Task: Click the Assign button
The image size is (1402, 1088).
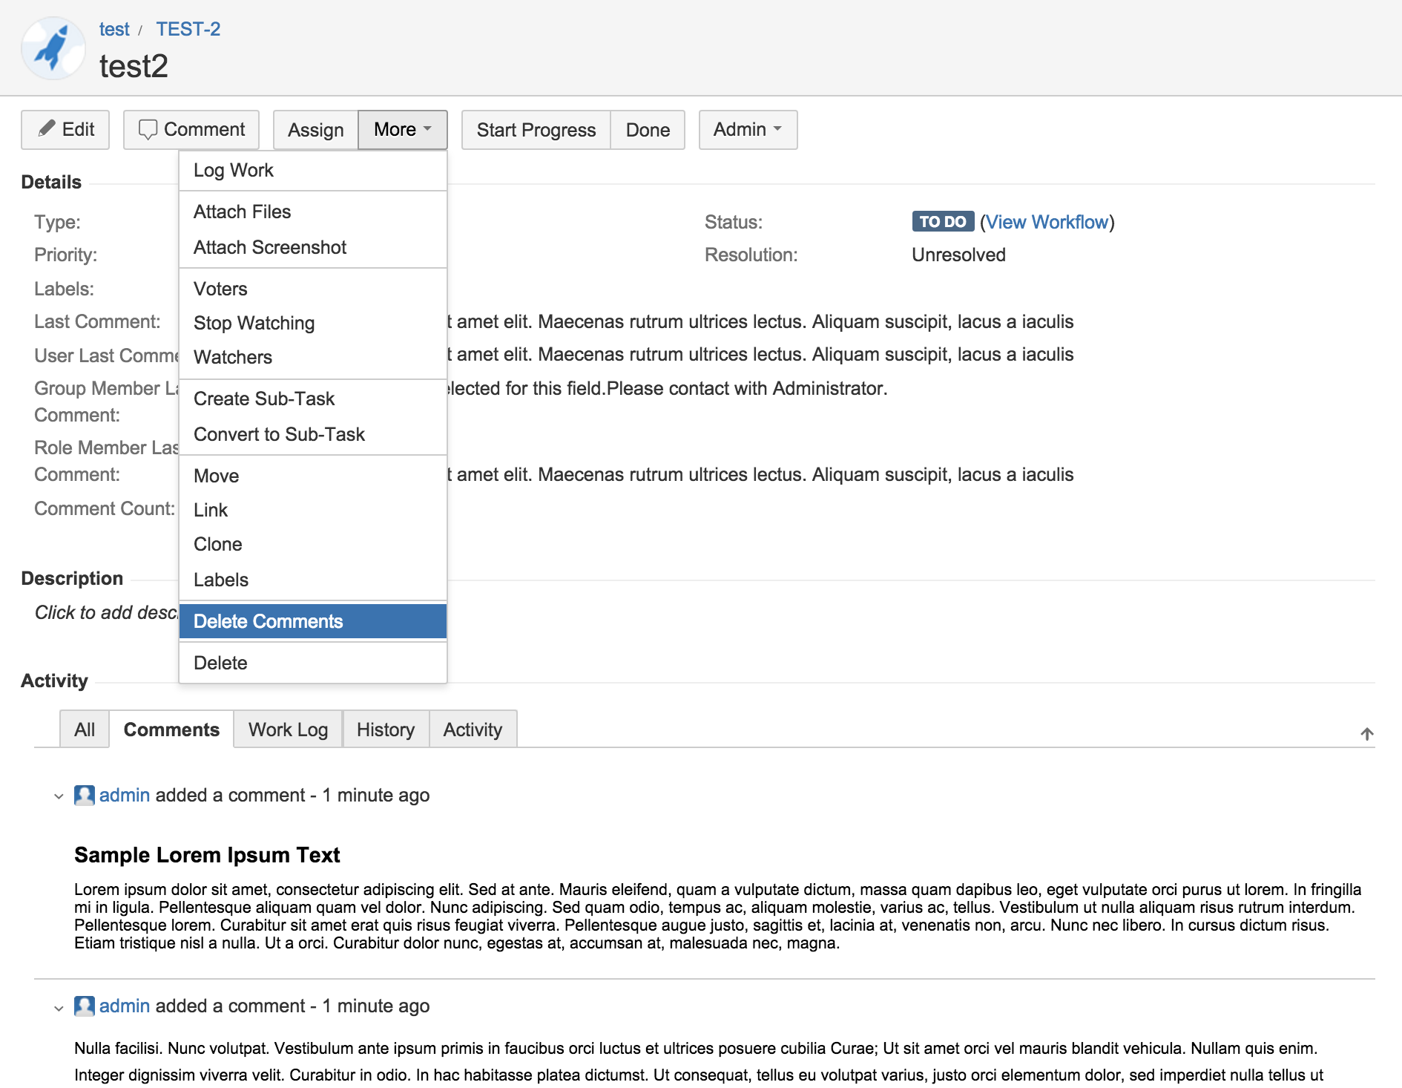Action: 316,130
